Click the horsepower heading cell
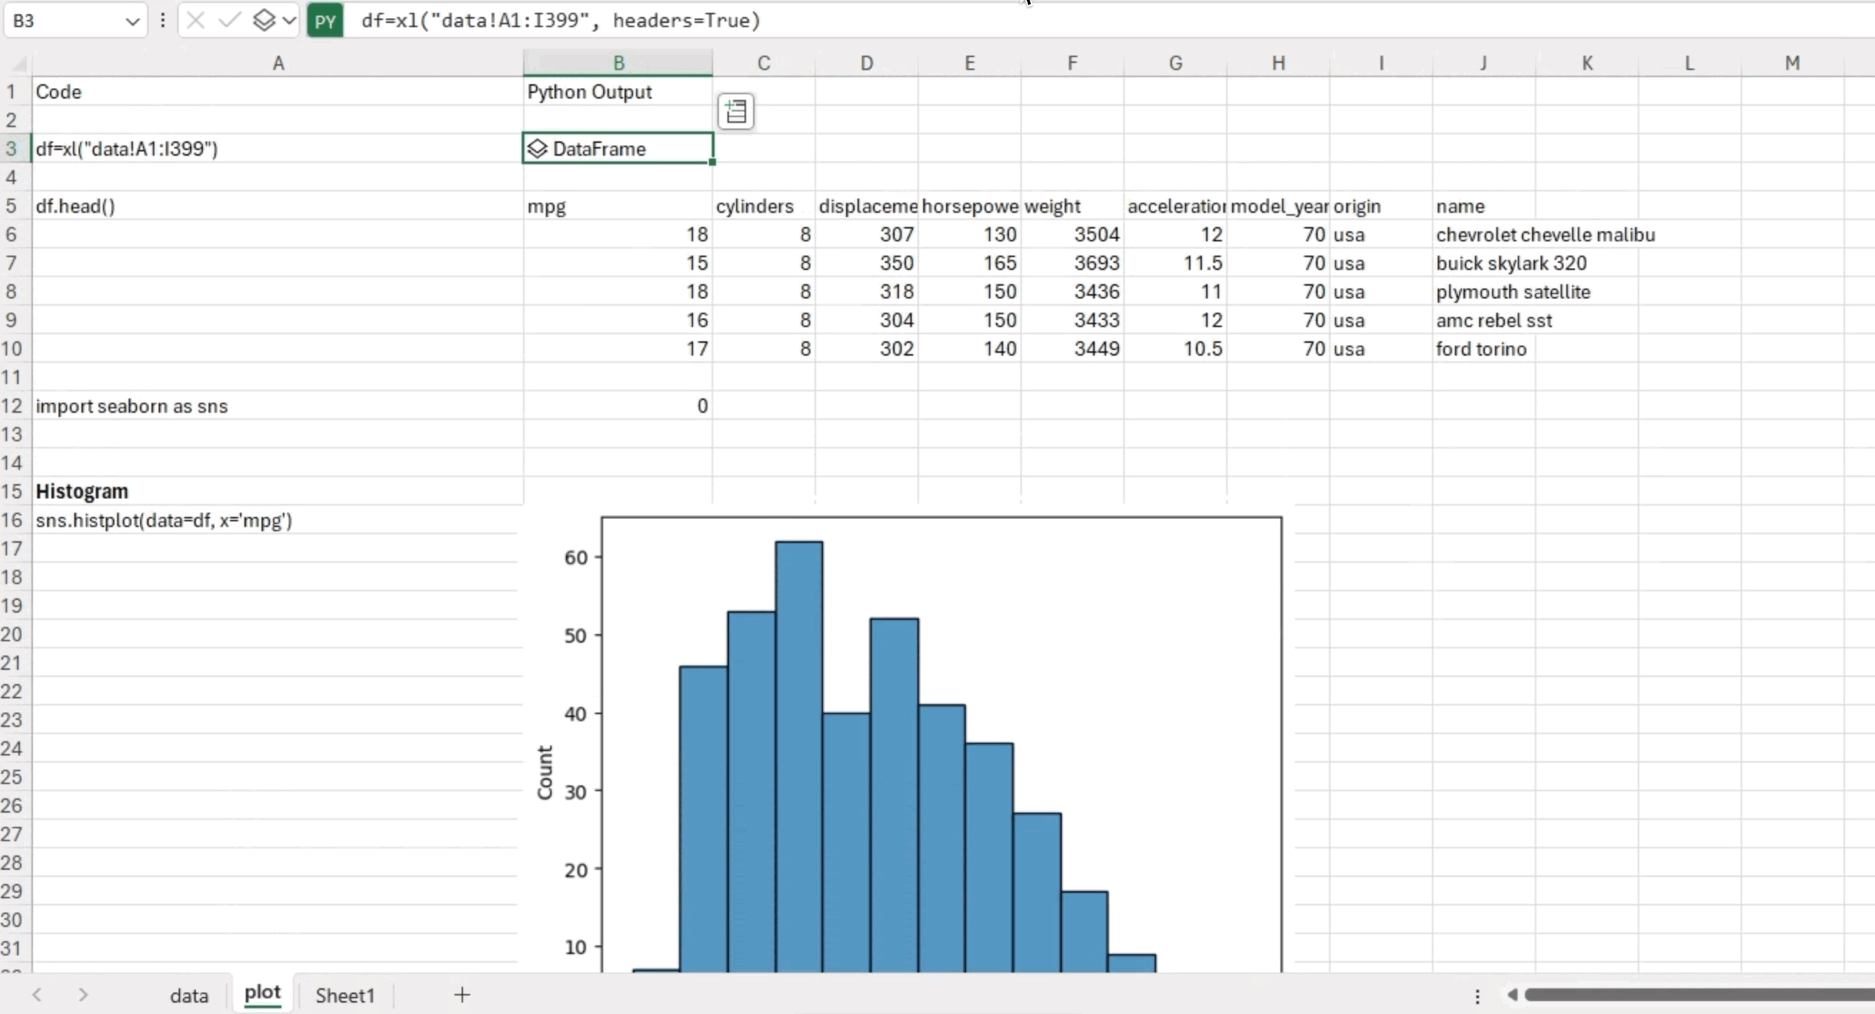 pos(970,206)
